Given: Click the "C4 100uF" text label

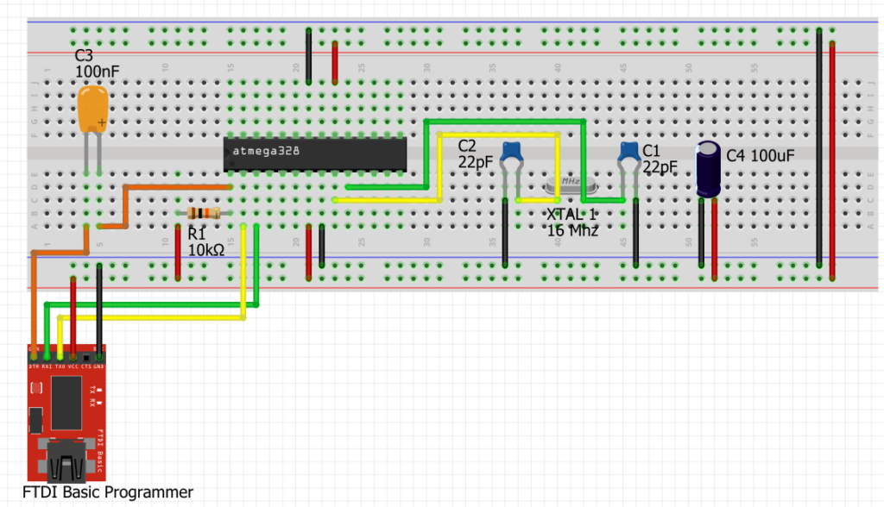Looking at the screenshot, I should (x=760, y=156).
